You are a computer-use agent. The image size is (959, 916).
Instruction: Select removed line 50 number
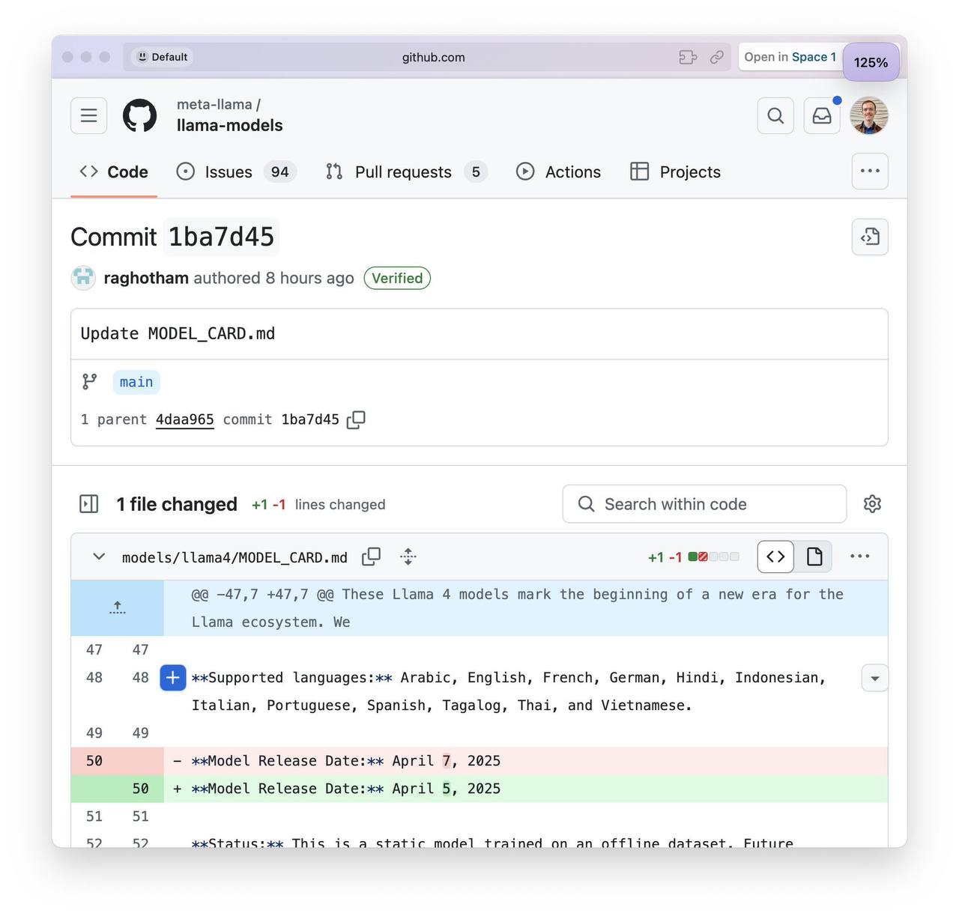pyautogui.click(x=94, y=761)
